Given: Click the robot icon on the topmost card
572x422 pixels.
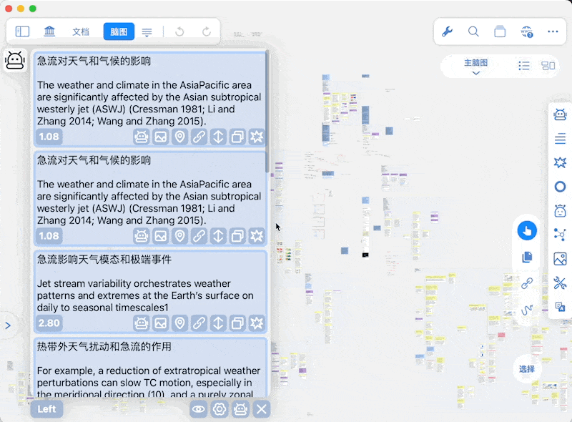Looking at the screenshot, I should pyautogui.click(x=141, y=137).
